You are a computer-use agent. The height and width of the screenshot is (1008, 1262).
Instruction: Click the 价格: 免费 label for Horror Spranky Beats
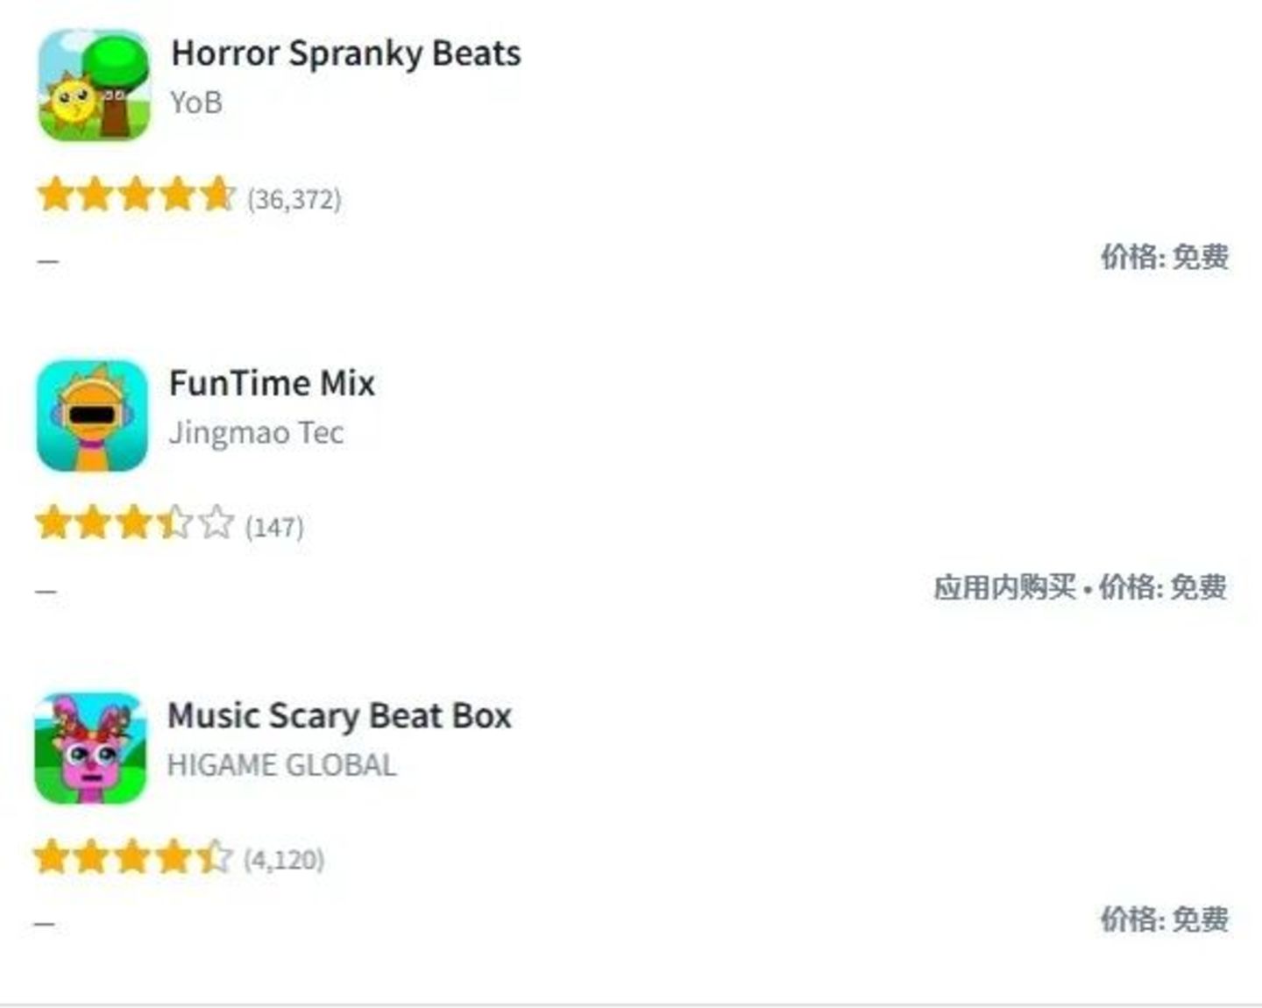(1164, 258)
